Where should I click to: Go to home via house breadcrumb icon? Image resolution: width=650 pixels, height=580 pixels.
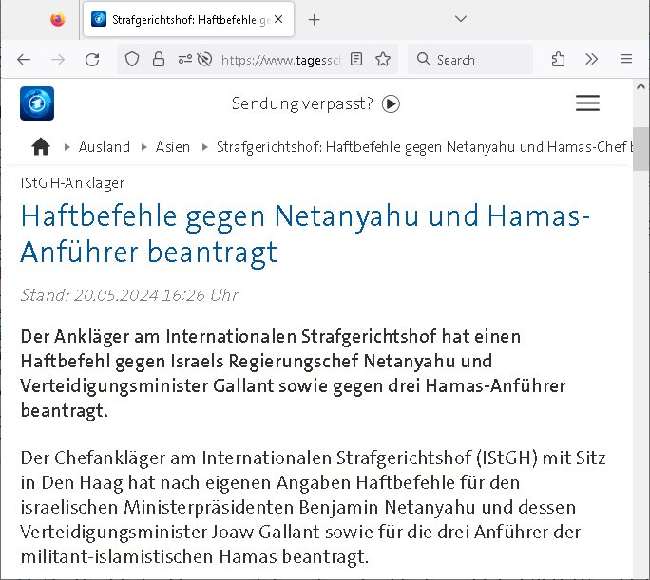pos(41,147)
